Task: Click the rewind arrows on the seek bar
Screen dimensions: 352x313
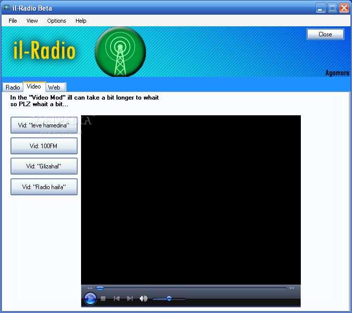Action: tap(90, 288)
